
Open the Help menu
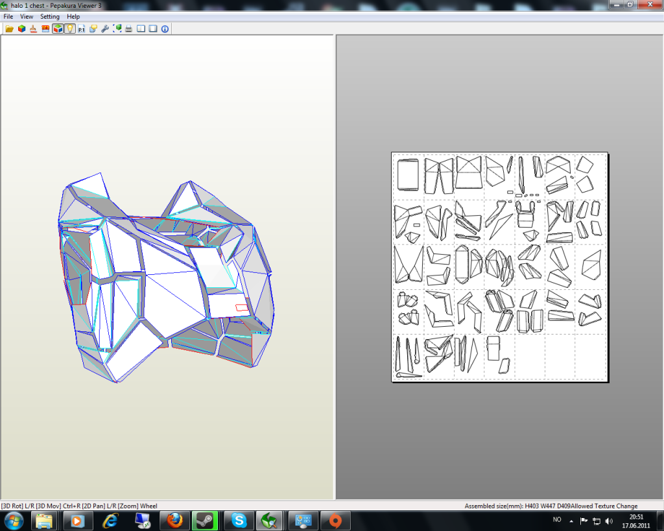[x=73, y=16]
